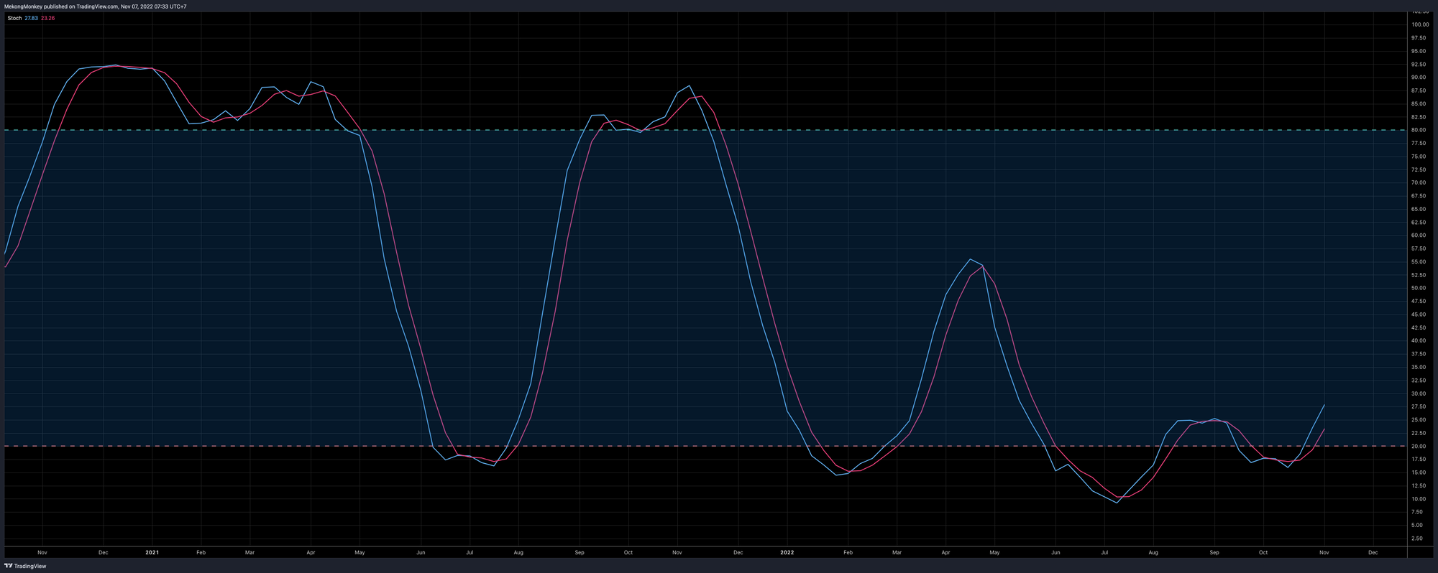Click the 2.50 price scale label
1438x573 pixels.
[x=1416, y=538]
